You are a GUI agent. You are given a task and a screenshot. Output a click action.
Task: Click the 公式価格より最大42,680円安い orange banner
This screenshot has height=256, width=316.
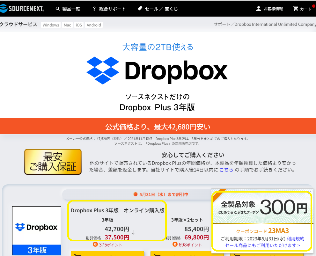click(158, 126)
